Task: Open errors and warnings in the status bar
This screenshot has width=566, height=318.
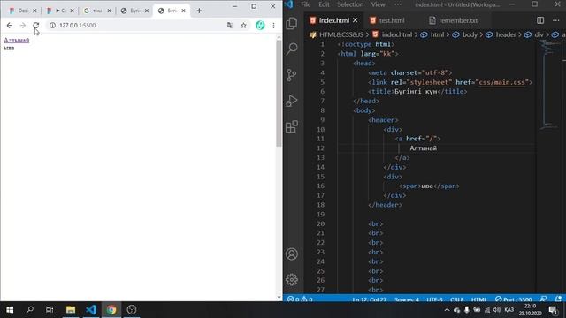Action: point(300,299)
